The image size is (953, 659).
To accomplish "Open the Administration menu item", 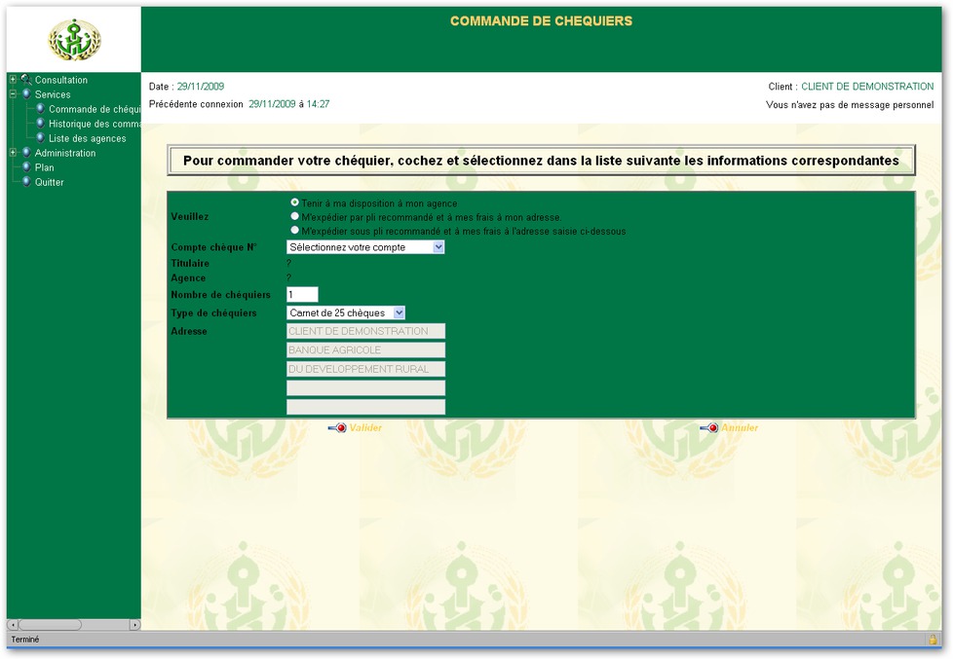I will (x=65, y=153).
